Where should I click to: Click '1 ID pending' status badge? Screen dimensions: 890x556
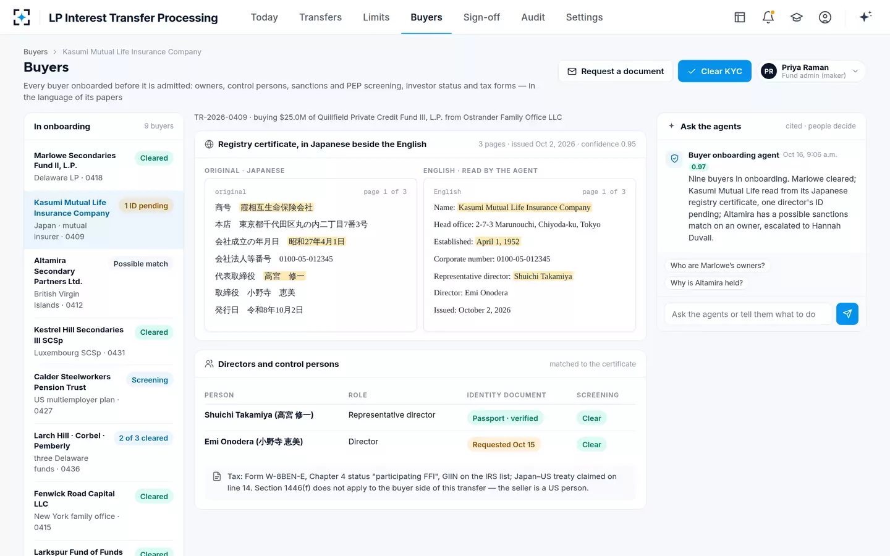click(146, 206)
